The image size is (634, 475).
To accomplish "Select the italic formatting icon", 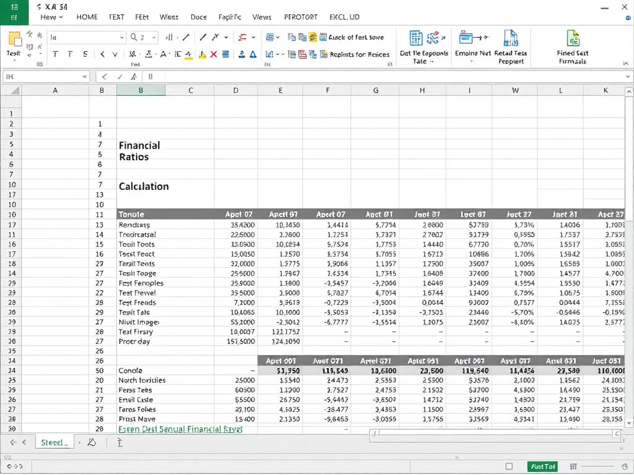I will point(70,54).
